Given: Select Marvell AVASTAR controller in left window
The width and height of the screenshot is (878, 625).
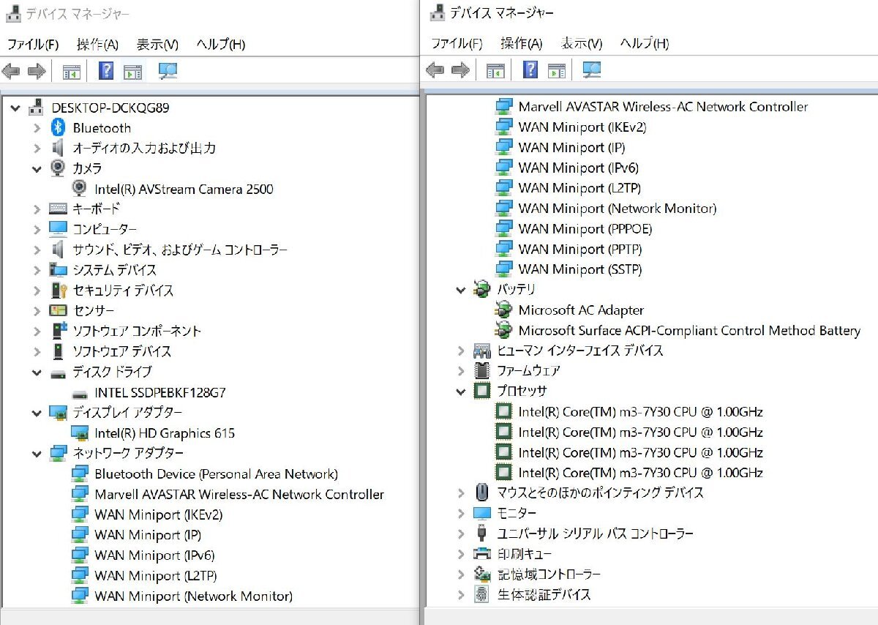Looking at the screenshot, I should (239, 495).
